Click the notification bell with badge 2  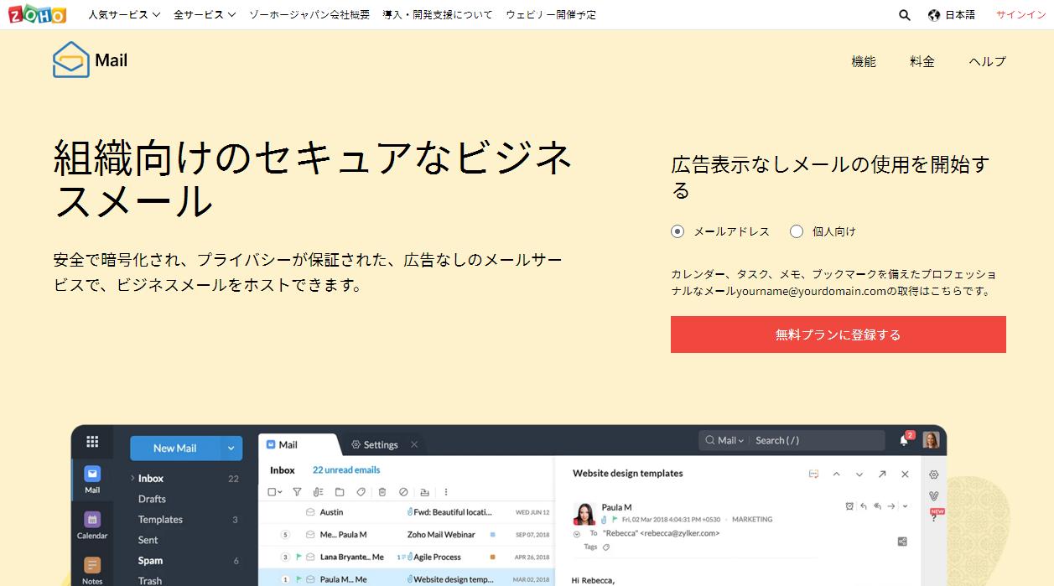click(906, 439)
